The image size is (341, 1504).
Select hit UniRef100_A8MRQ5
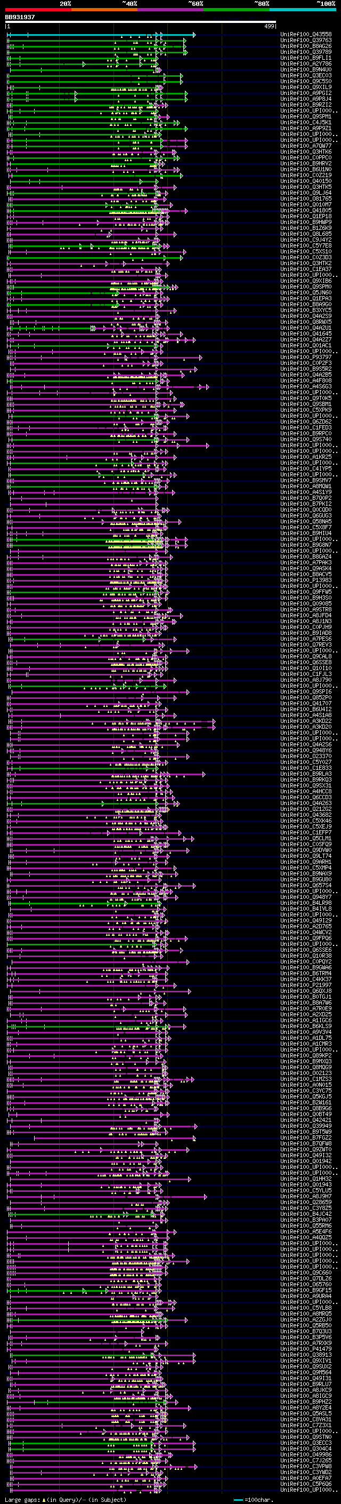pyautogui.click(x=306, y=1314)
